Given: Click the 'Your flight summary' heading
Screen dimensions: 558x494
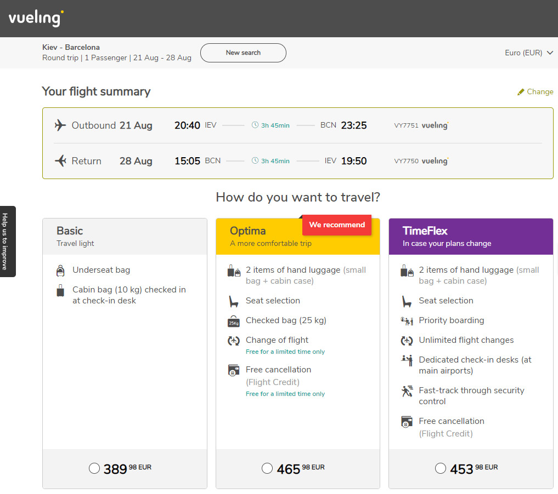Looking at the screenshot, I should (96, 91).
